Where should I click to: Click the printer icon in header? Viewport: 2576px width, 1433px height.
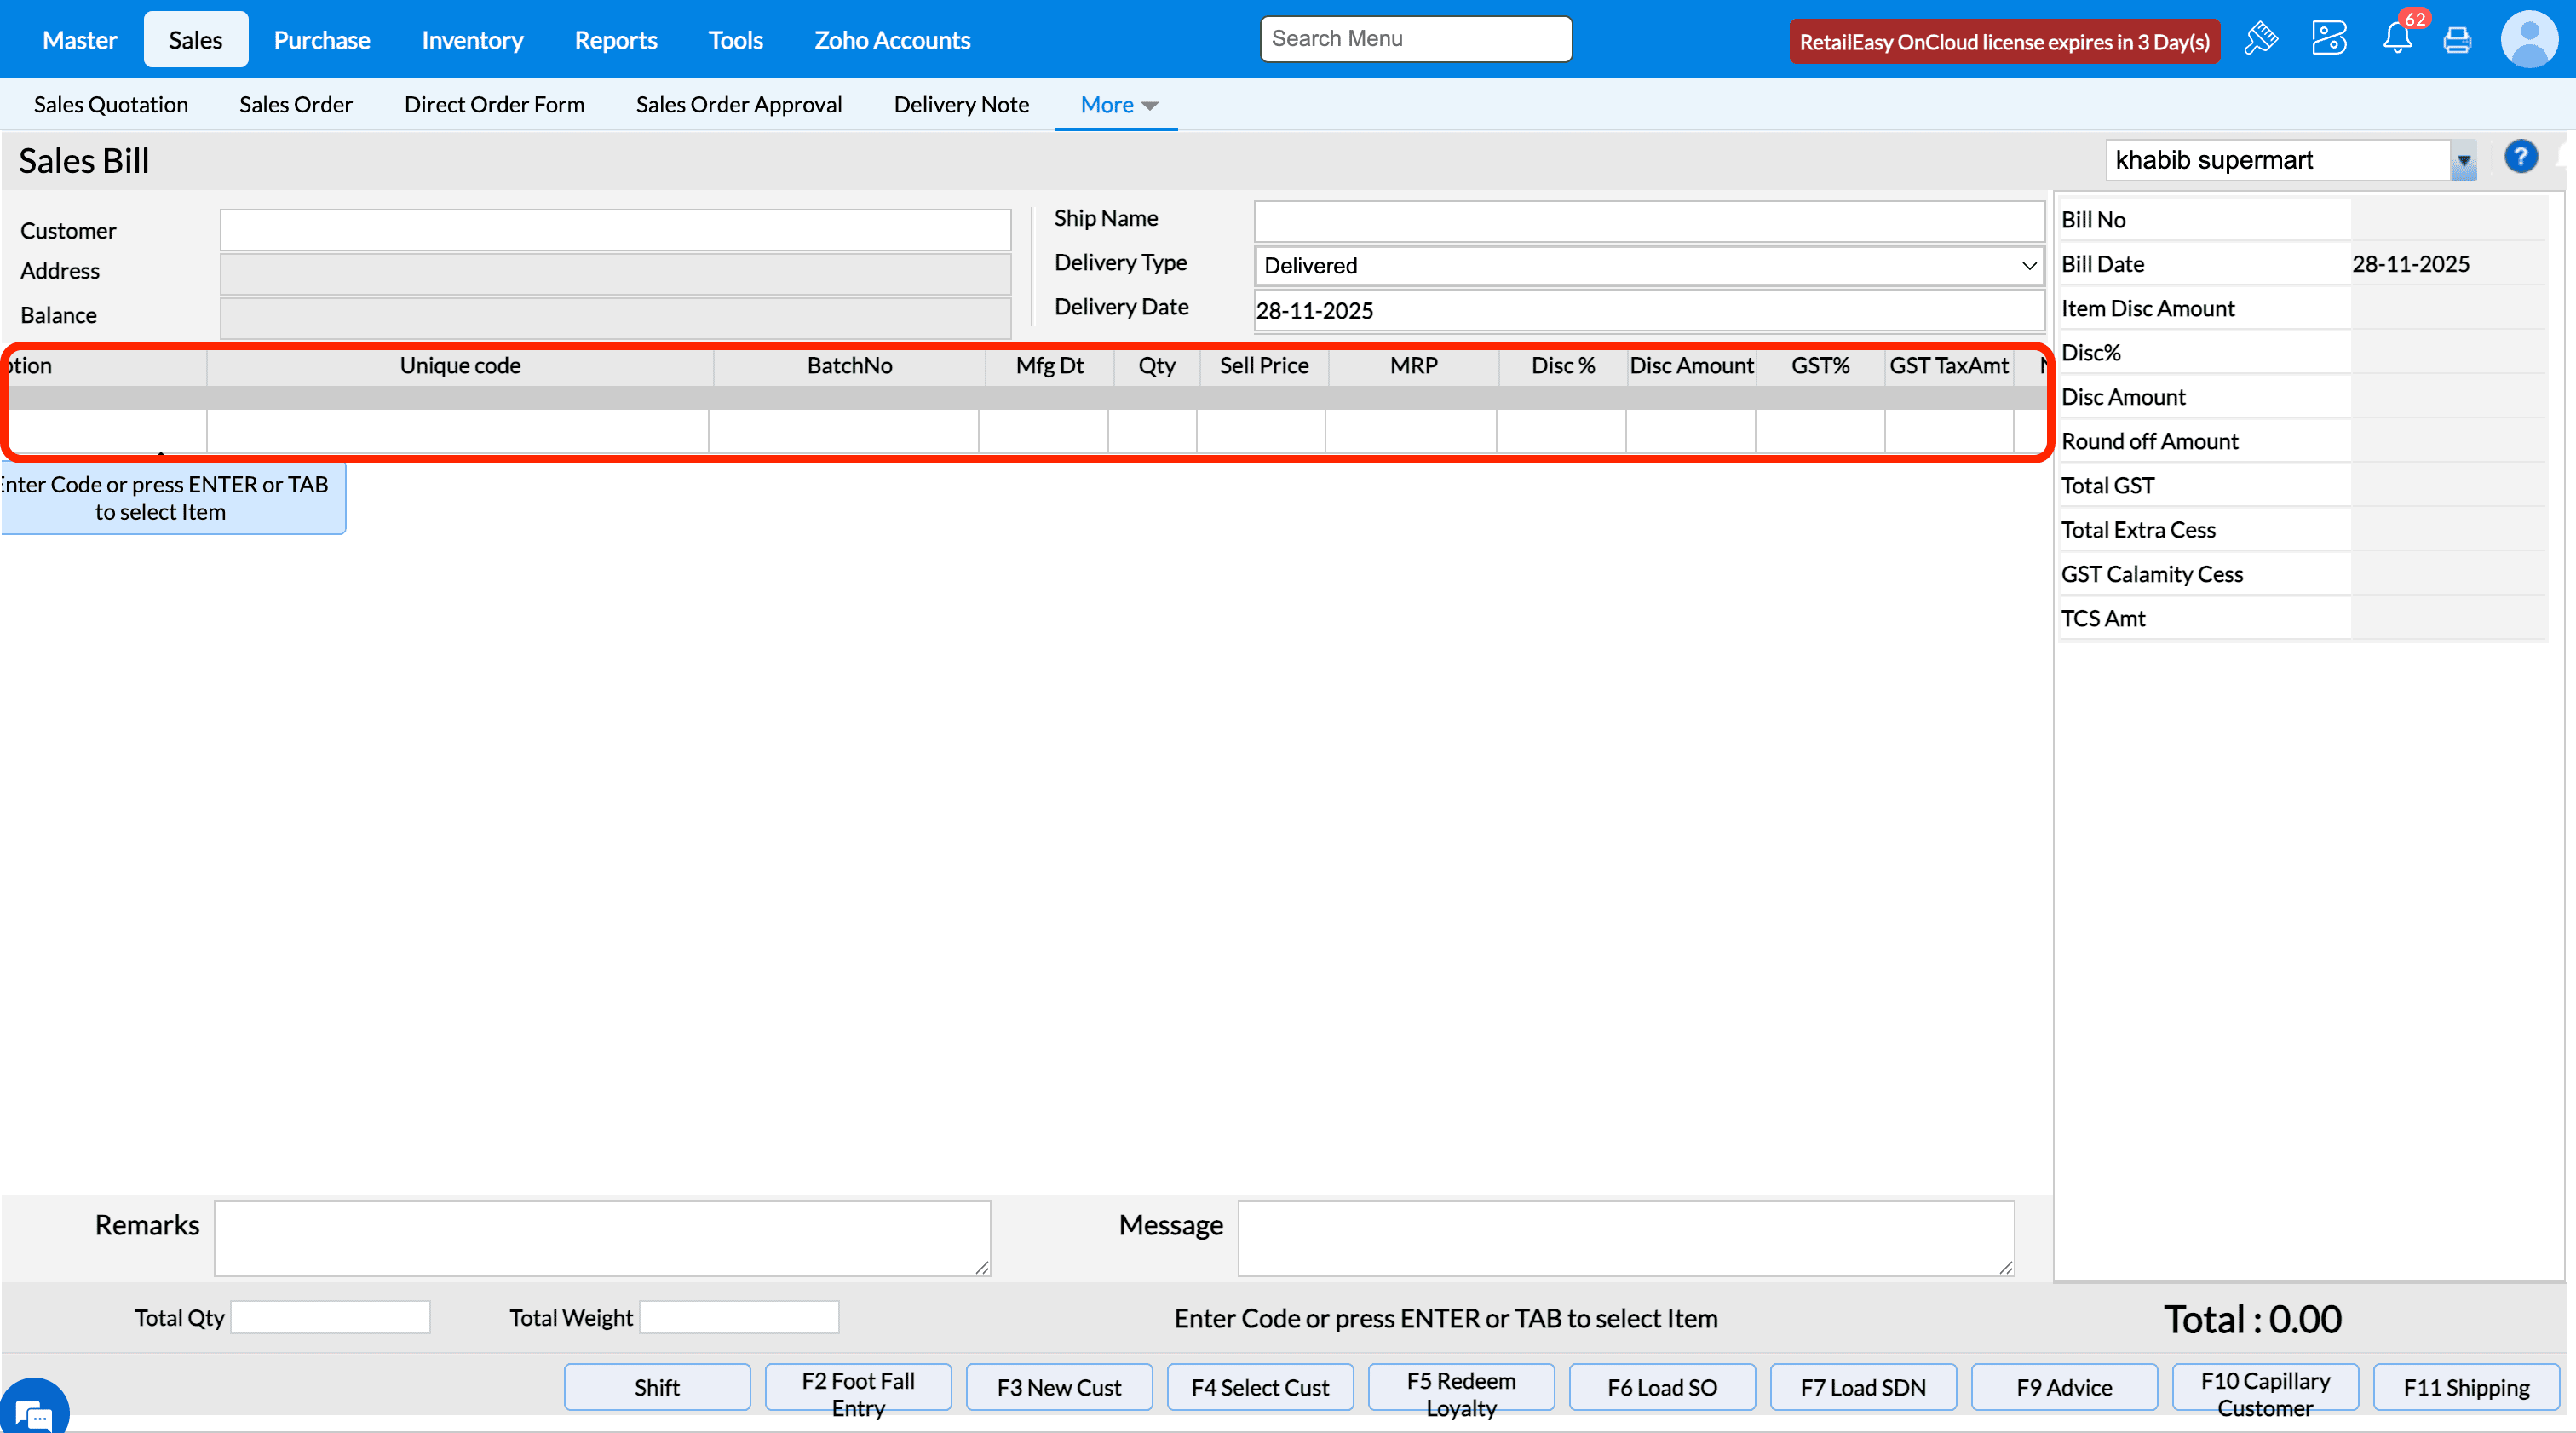2457,40
